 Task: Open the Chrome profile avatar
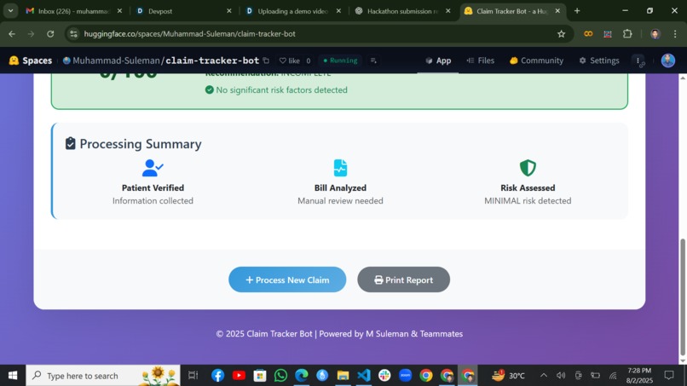pyautogui.click(x=655, y=34)
